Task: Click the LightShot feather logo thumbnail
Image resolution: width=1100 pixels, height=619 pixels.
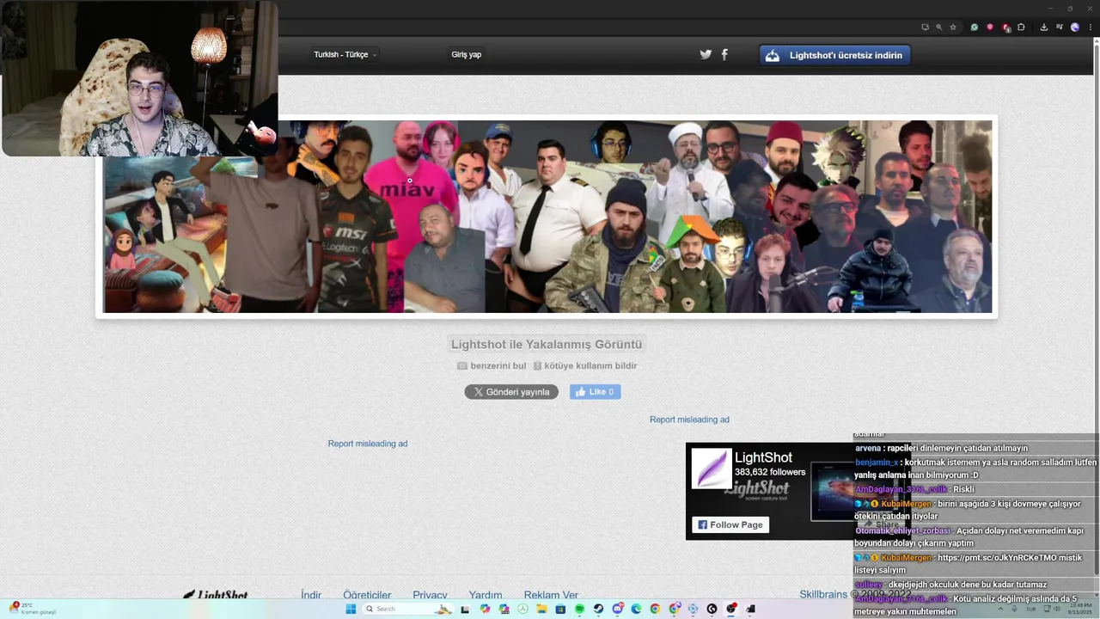Action: 712,468
